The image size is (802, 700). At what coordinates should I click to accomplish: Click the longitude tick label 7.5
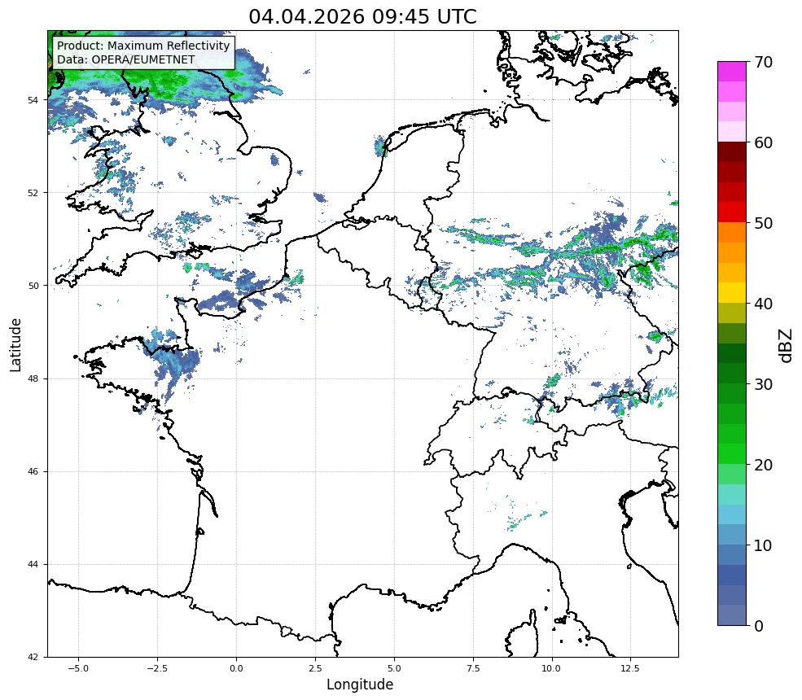pyautogui.click(x=473, y=668)
